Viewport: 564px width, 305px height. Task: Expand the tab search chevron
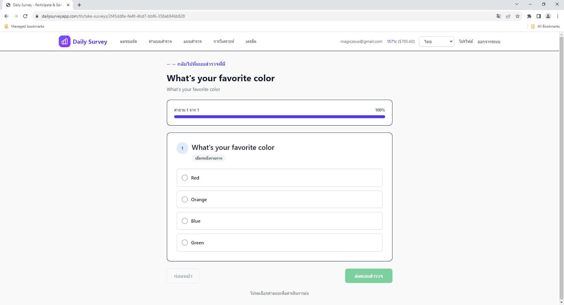517,4
